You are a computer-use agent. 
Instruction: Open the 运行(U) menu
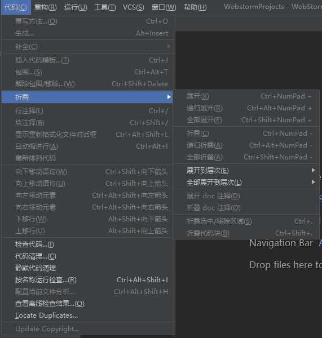pyautogui.click(x=76, y=7)
